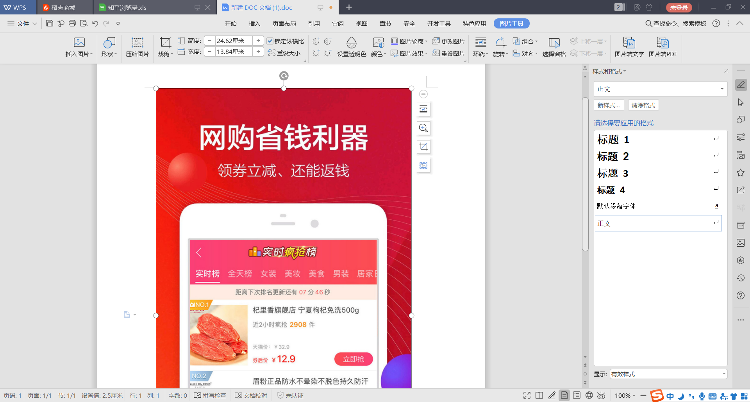Apply Heading 3 (标题 3) style

[x=658, y=173]
